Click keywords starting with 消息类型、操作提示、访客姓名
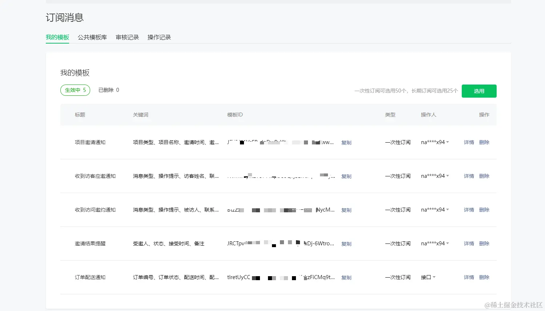The height and width of the screenshot is (311, 545). (x=176, y=176)
